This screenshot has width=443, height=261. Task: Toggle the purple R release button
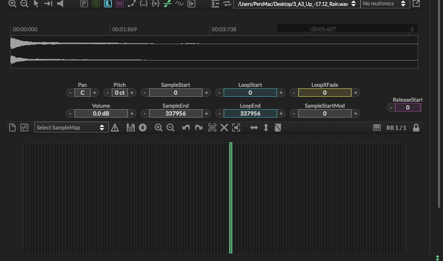pyautogui.click(x=119, y=3)
